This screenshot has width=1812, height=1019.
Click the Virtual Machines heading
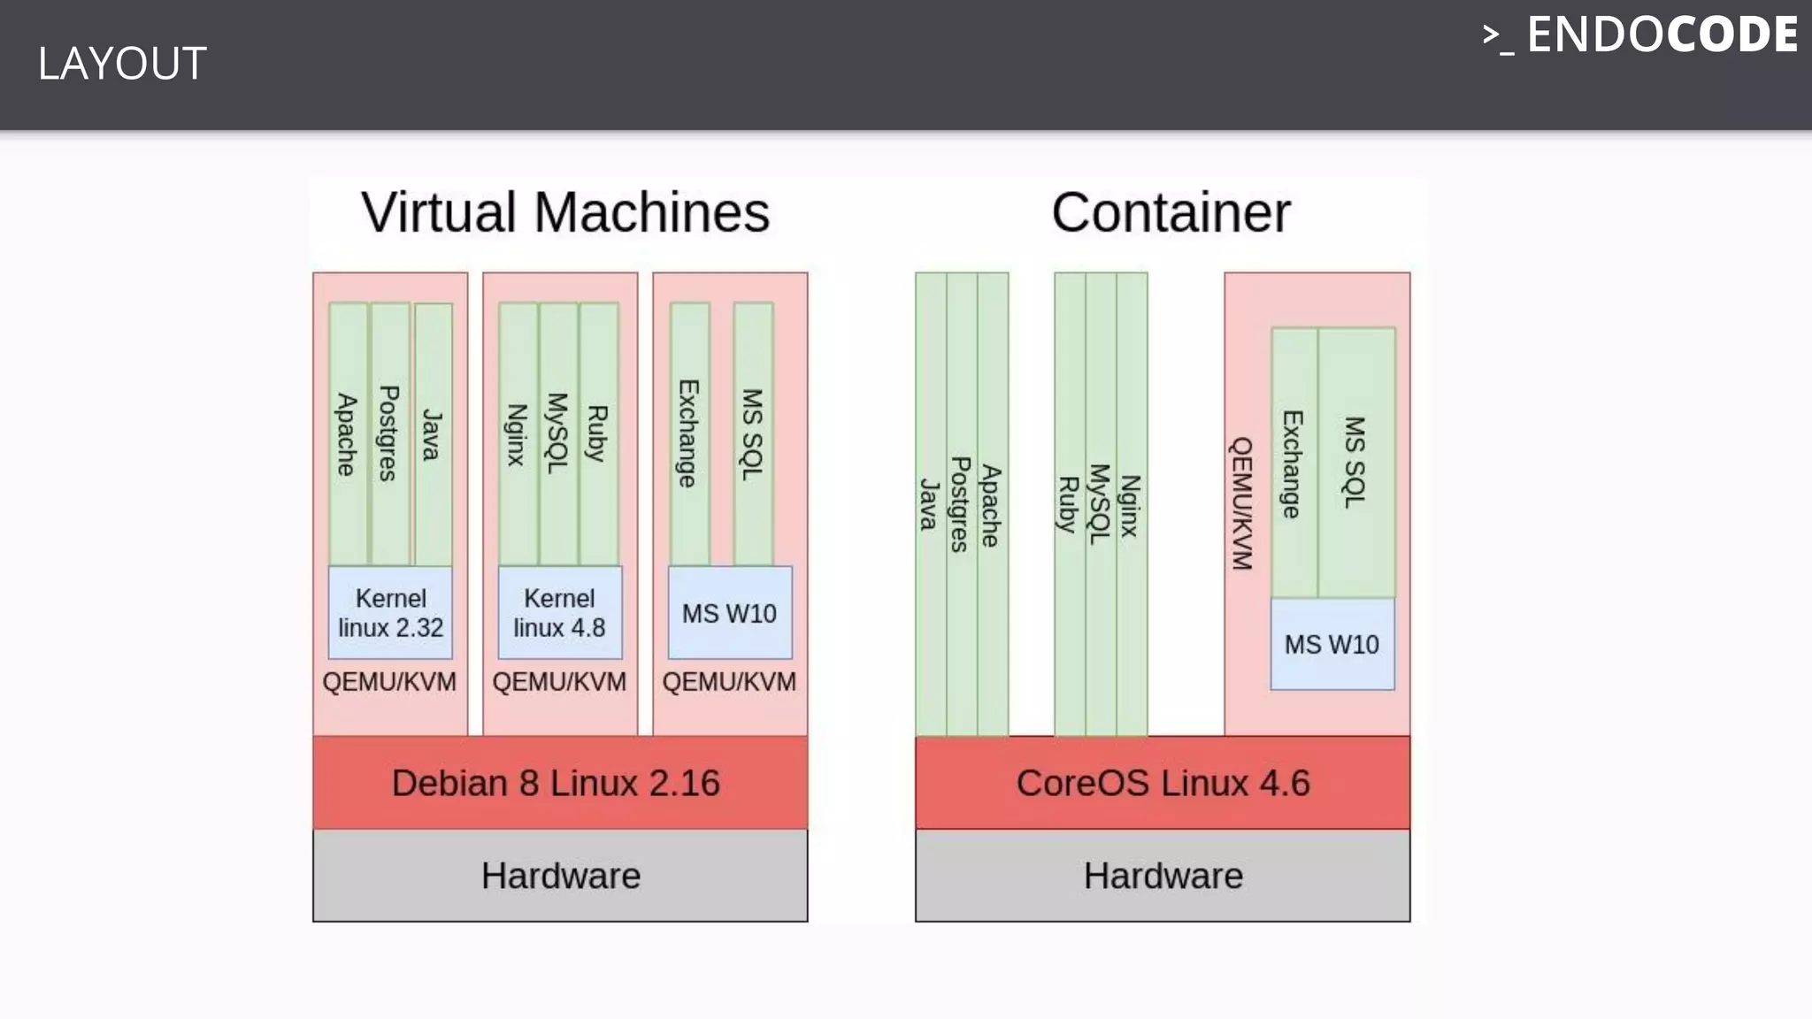pos(565,213)
